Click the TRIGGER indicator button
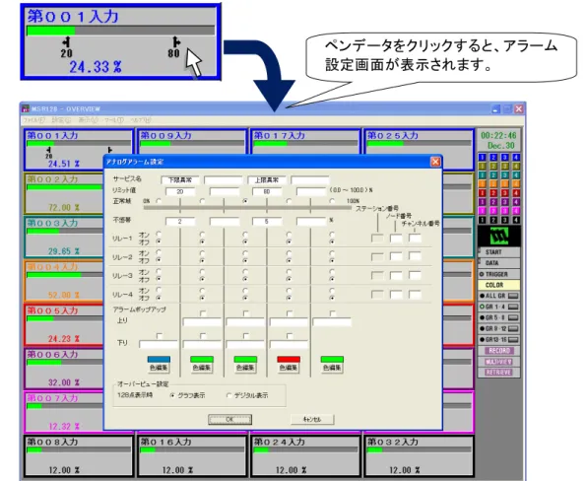Image resolution: width=587 pixels, height=481 pixels. tap(499, 274)
